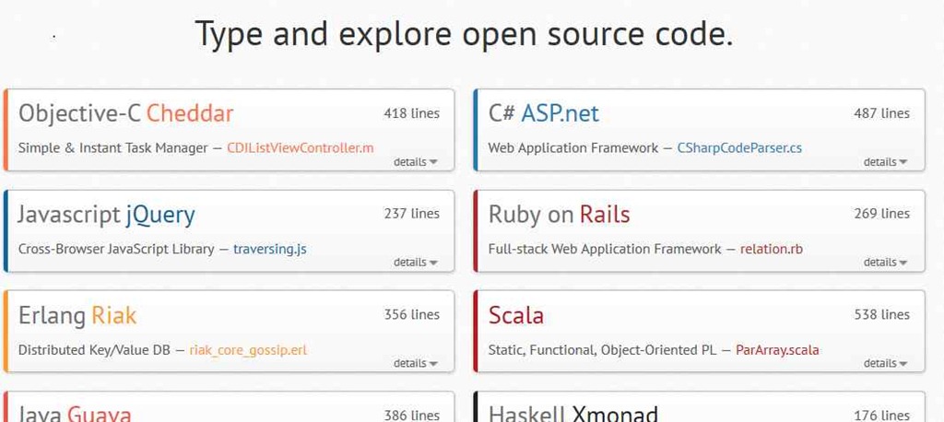Select the Objective-C Cheddar title

[126, 113]
